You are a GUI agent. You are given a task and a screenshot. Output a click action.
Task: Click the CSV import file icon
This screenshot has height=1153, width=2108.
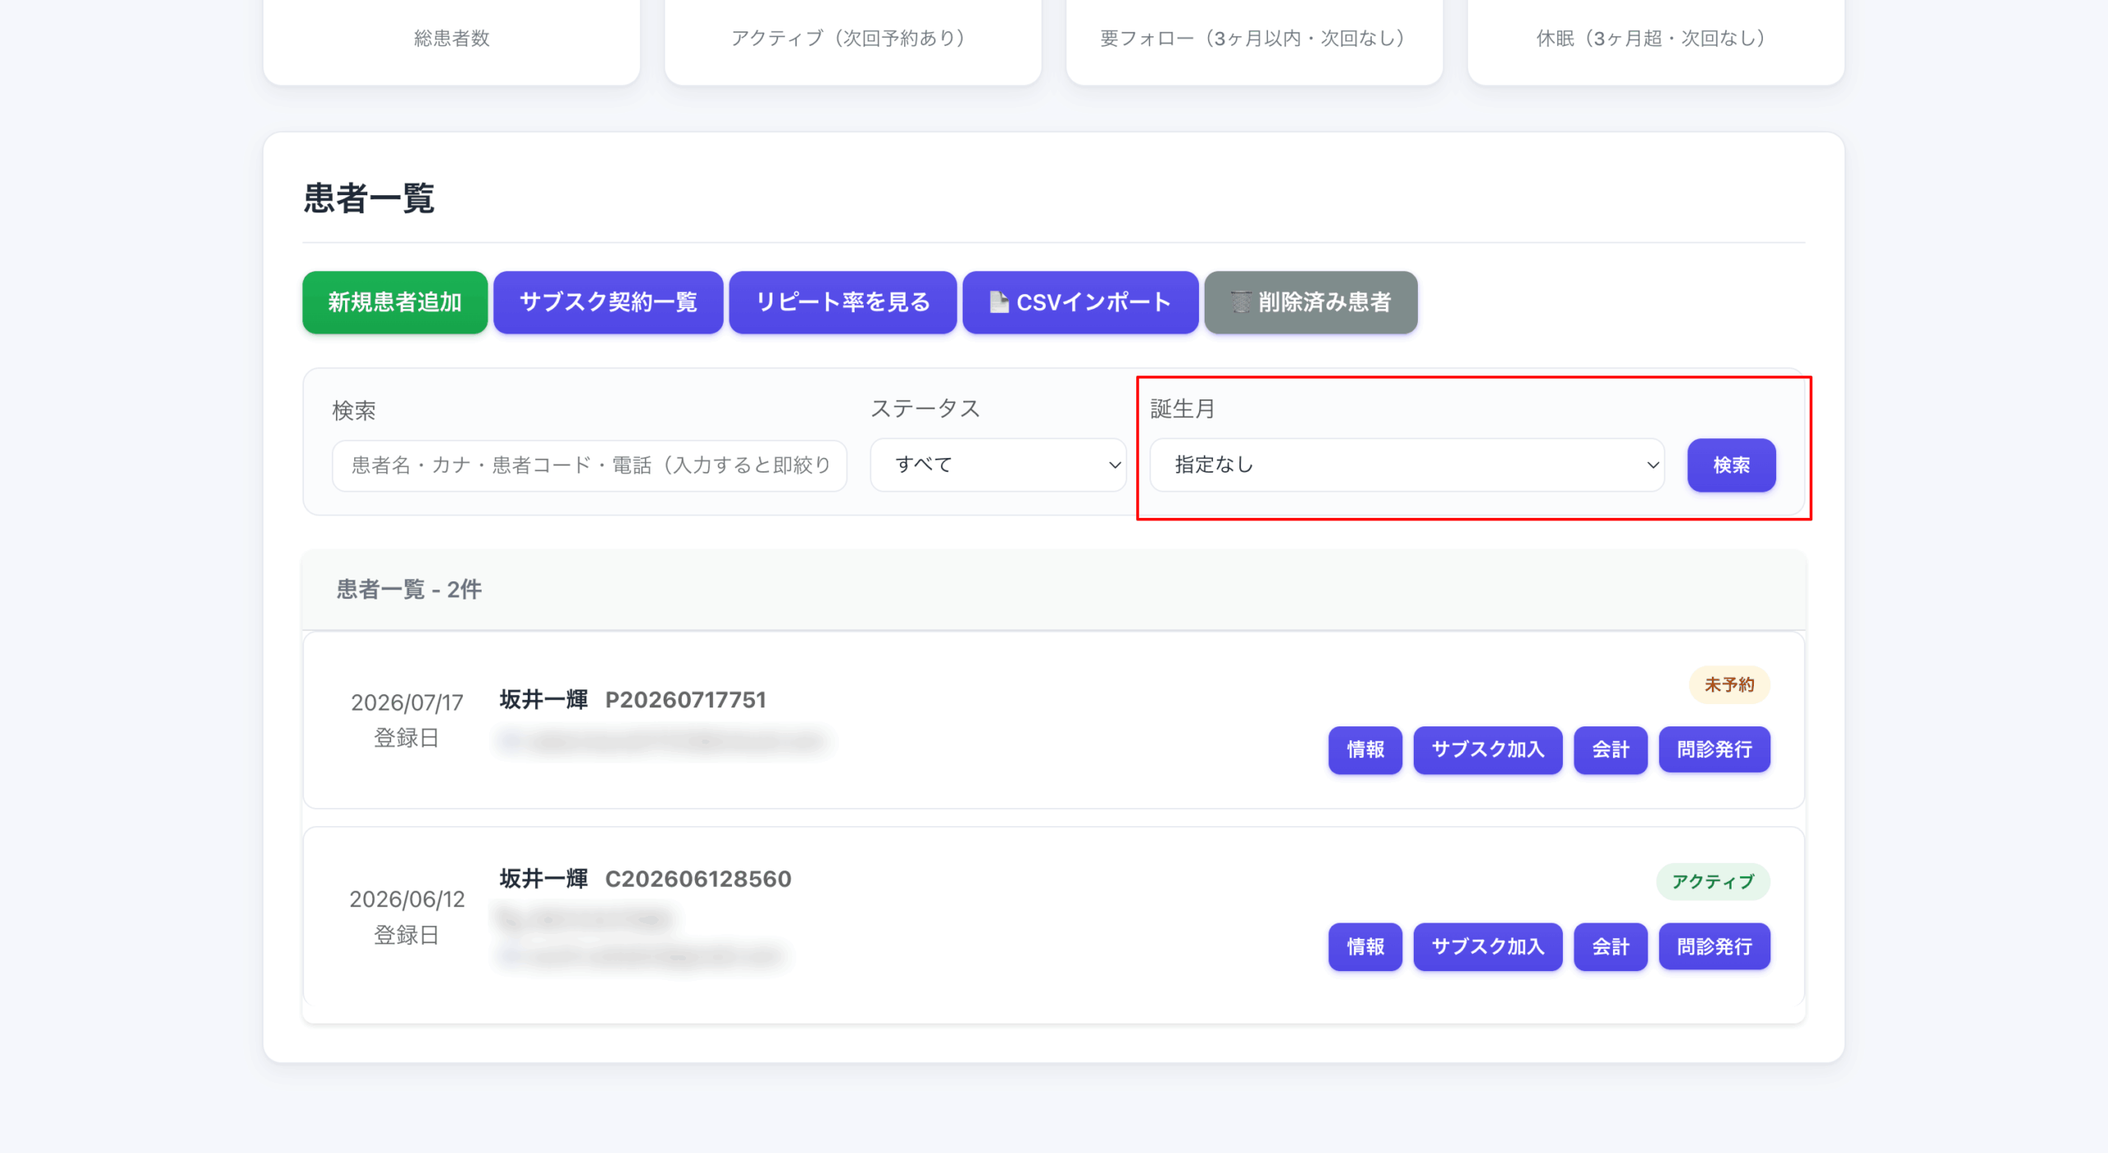pyautogui.click(x=999, y=302)
